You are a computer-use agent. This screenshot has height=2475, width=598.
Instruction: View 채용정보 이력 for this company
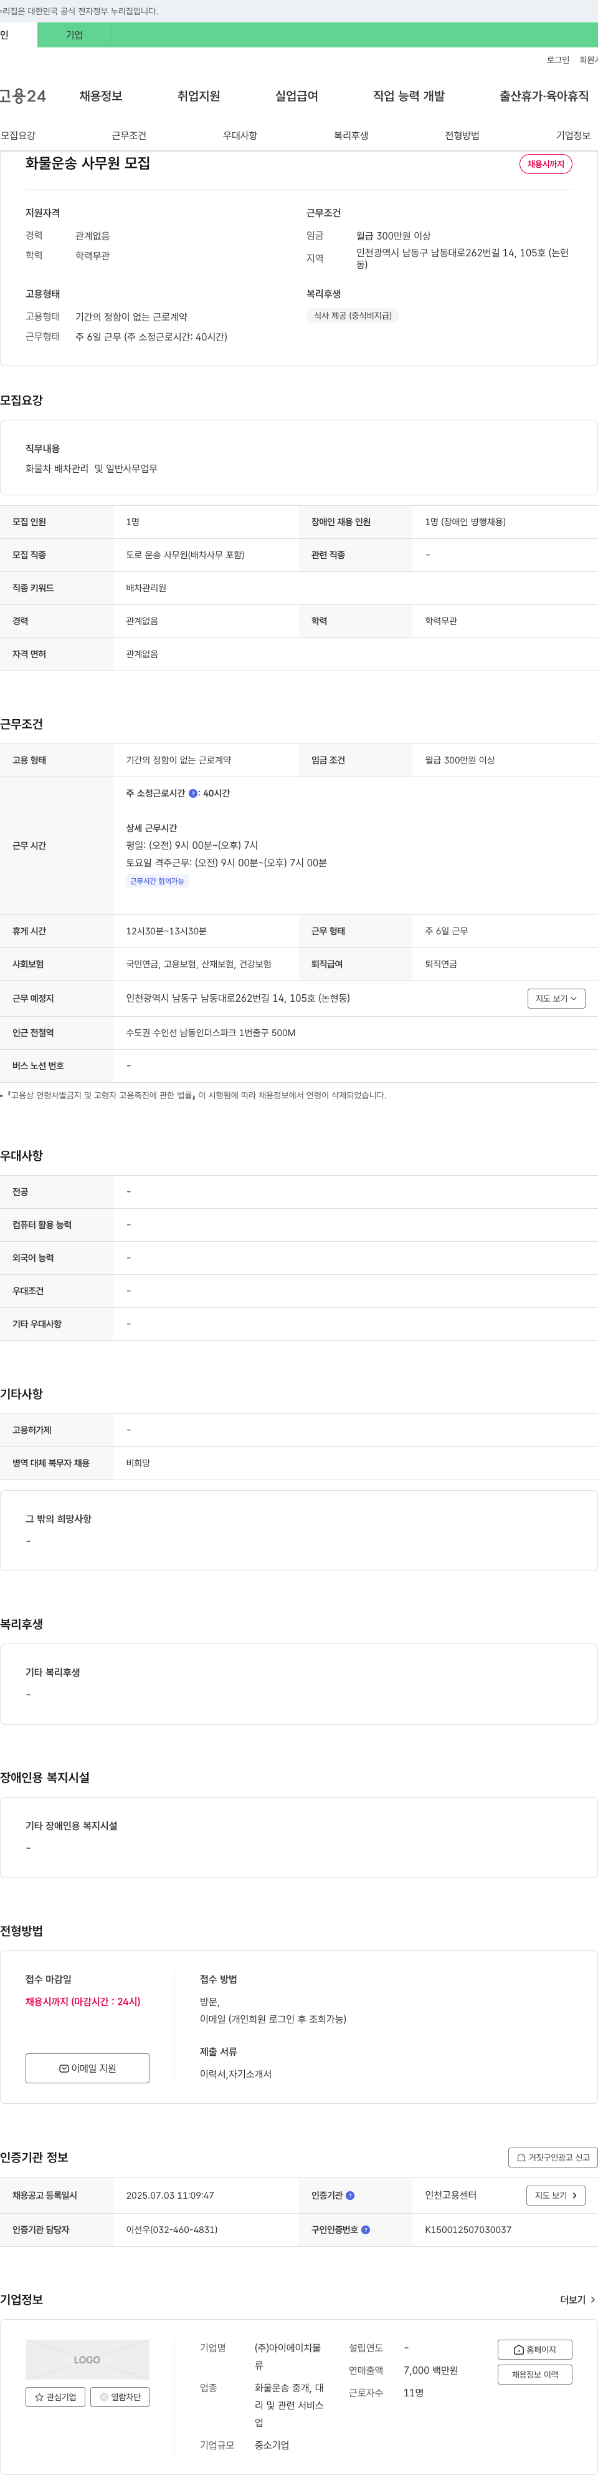pyautogui.click(x=534, y=2375)
